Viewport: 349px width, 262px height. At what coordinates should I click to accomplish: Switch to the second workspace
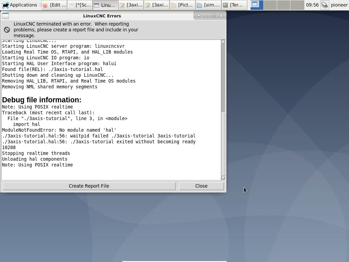tap(270, 5)
